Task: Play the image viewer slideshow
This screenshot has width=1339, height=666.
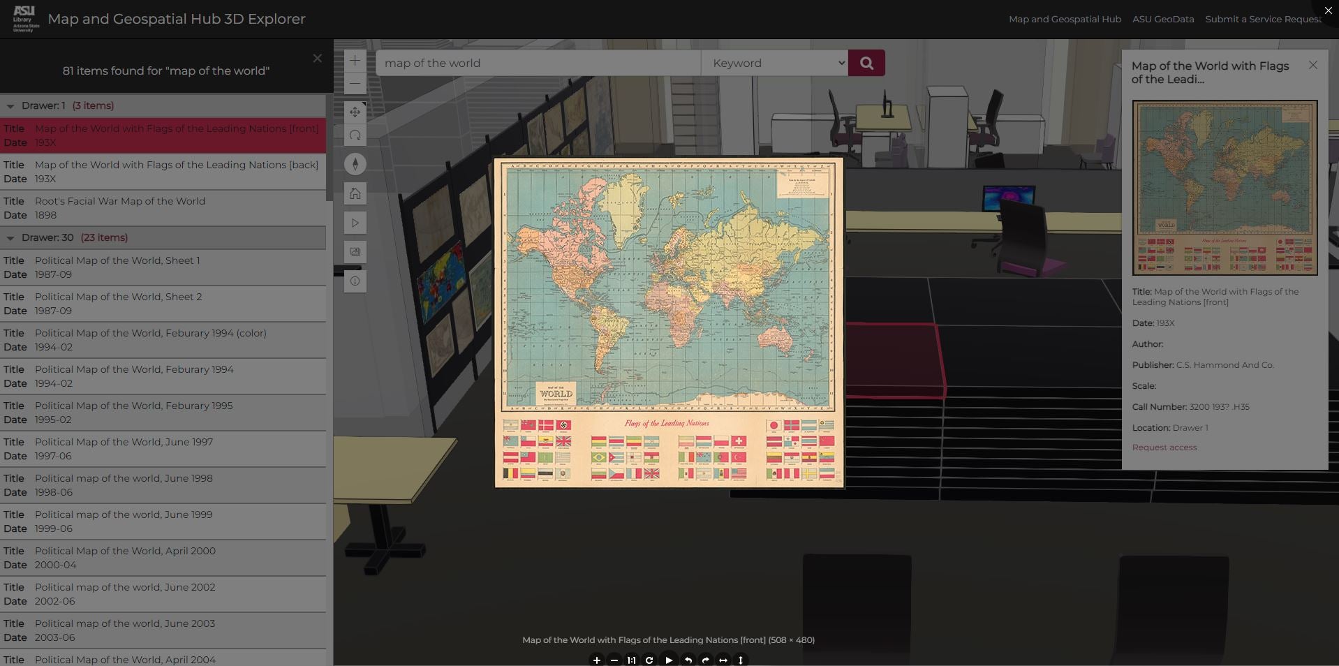Action: (x=669, y=659)
